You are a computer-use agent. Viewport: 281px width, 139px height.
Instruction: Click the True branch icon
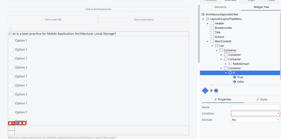point(234,77)
